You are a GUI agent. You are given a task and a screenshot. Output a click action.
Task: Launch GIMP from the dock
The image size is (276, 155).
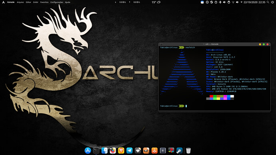(x=146, y=151)
